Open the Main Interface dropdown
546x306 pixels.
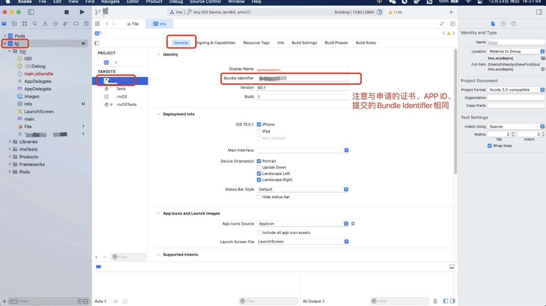point(303,150)
